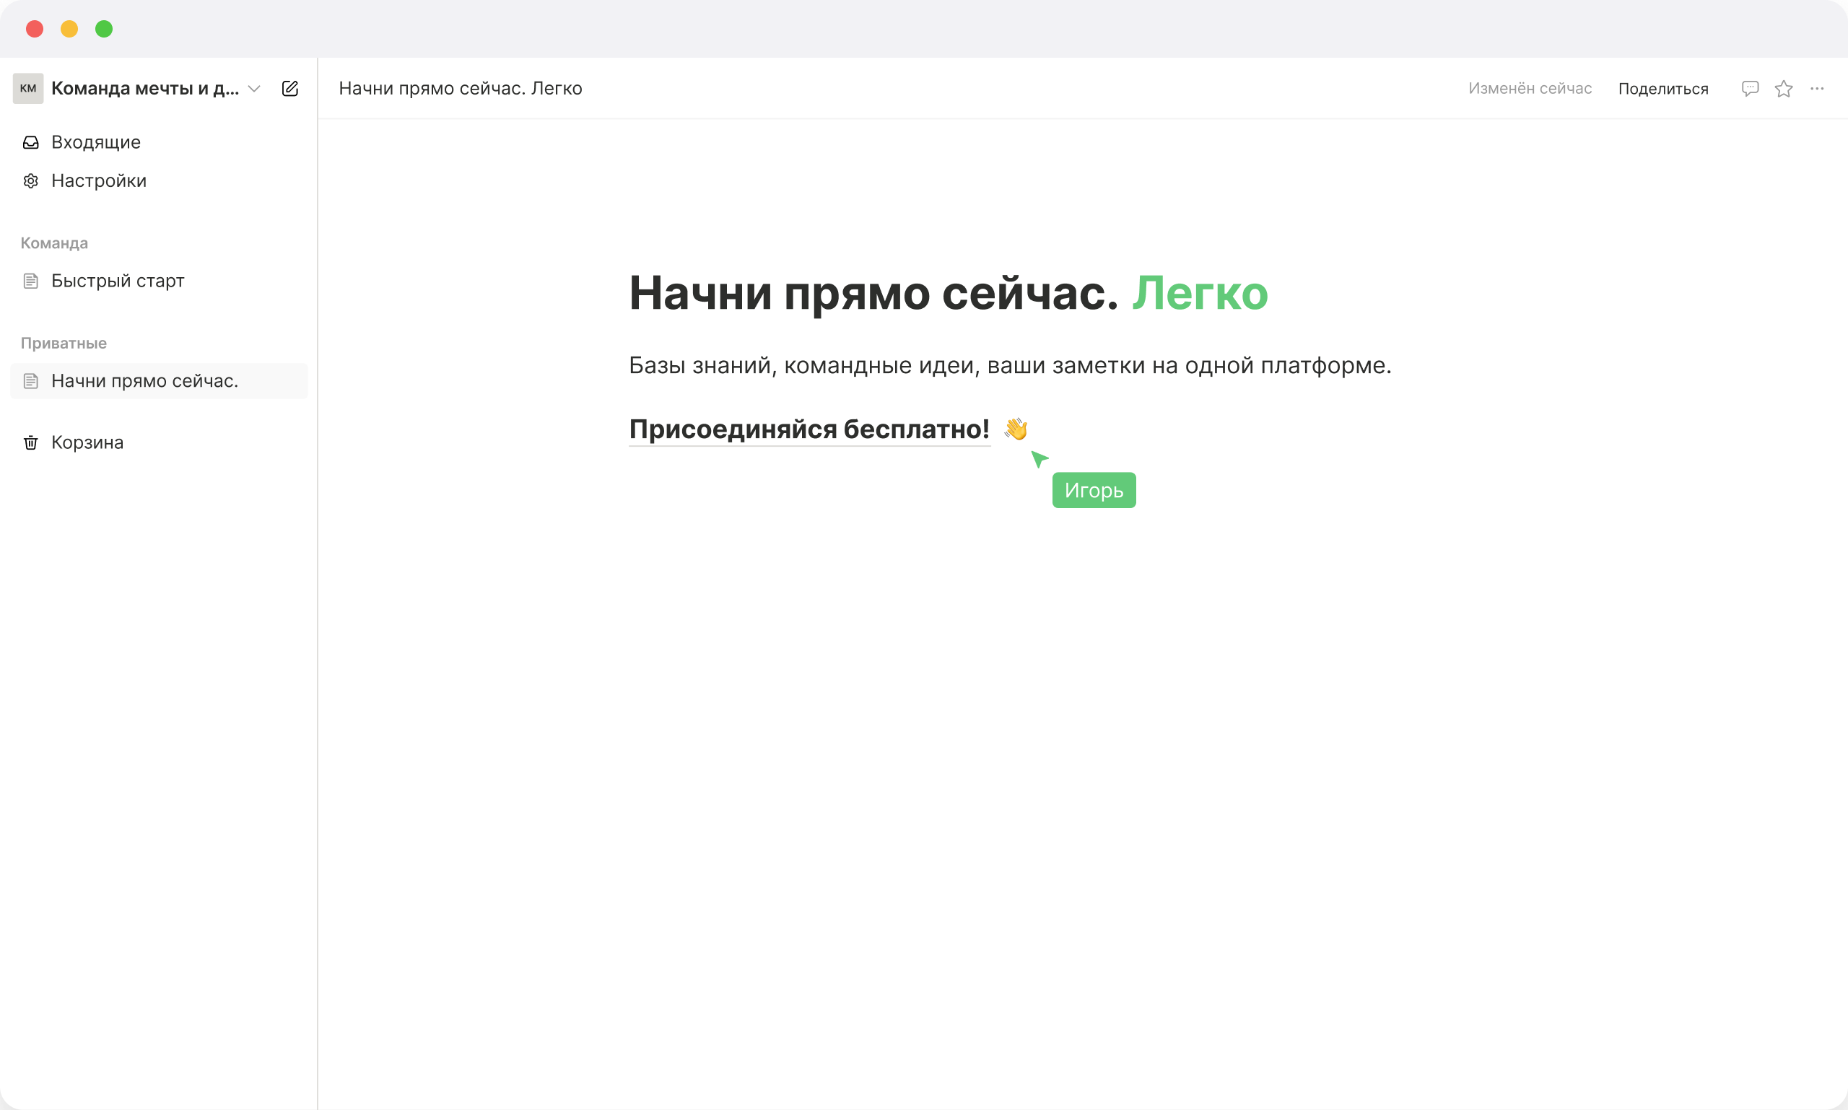This screenshot has height=1110, width=1848.
Task: Open the comments speech-bubble icon
Action: 1750,88
